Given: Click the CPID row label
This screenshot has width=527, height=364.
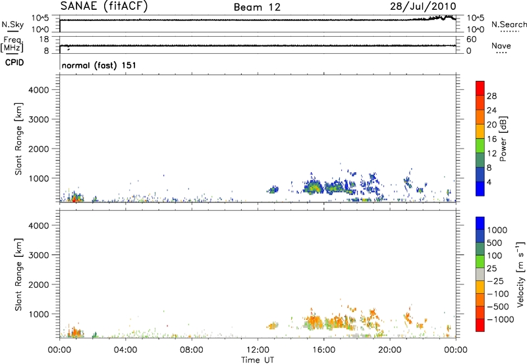Looking at the screenshot, I should [x=14, y=62].
